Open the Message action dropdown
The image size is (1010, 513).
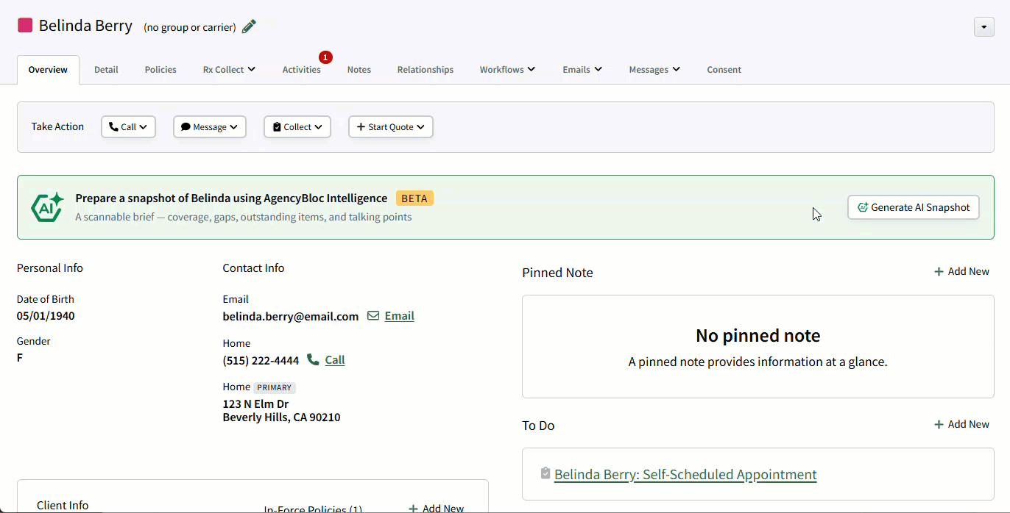point(210,127)
